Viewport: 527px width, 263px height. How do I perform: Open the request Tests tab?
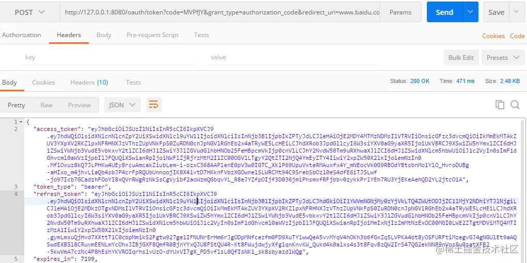201,35
